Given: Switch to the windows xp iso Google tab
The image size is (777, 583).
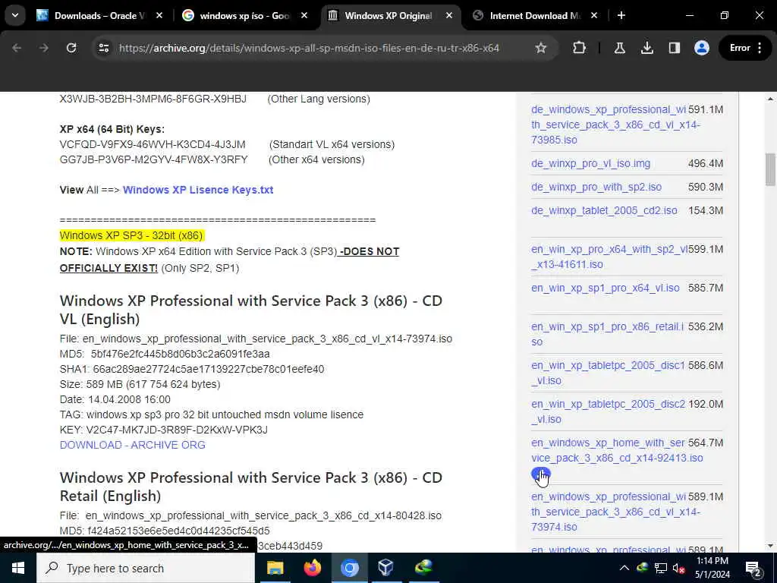Looking at the screenshot, I should coord(243,16).
